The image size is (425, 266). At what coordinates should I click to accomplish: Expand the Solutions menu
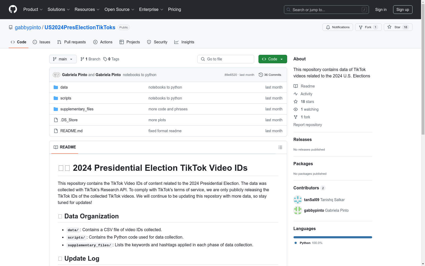click(x=59, y=10)
